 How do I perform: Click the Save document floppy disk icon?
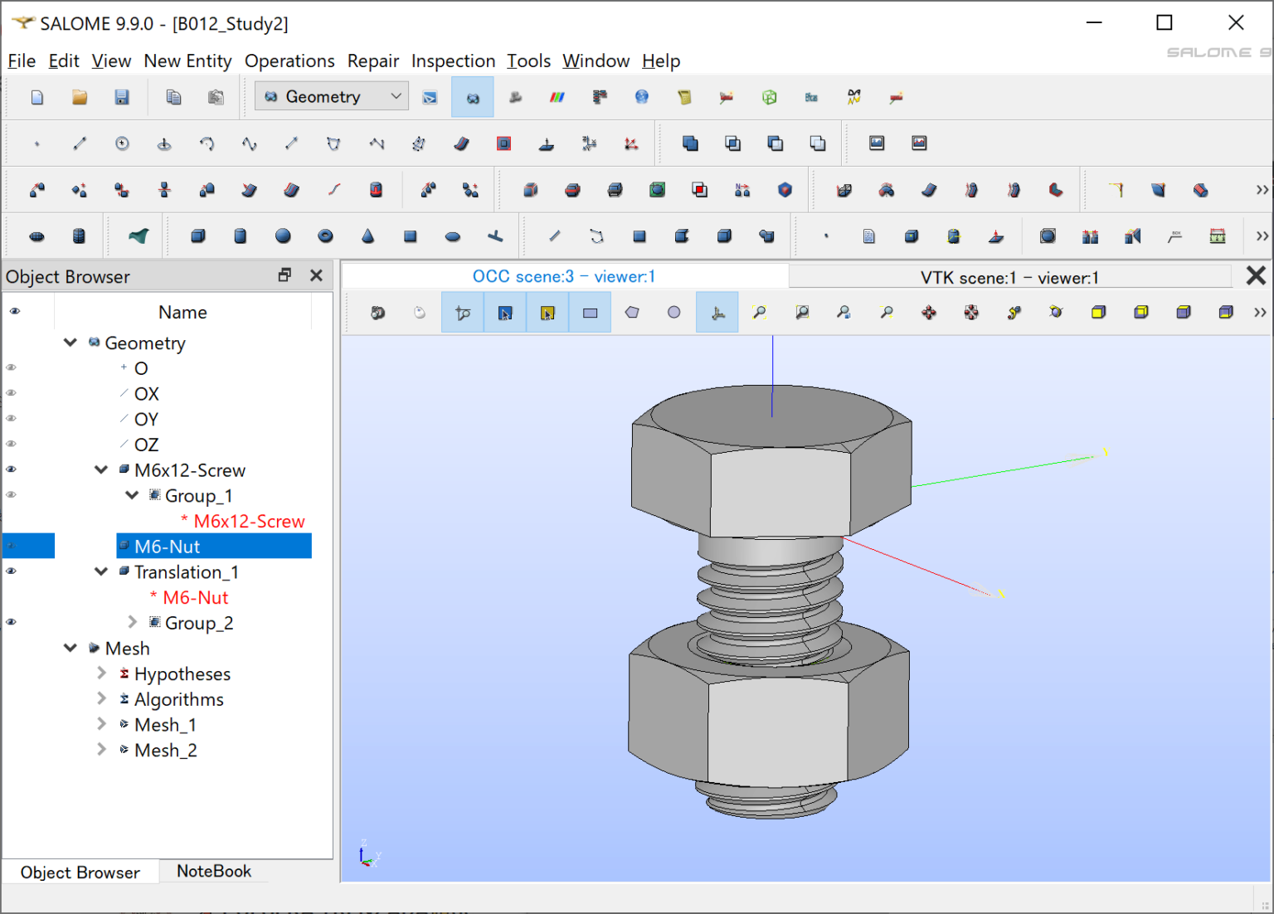tap(122, 98)
